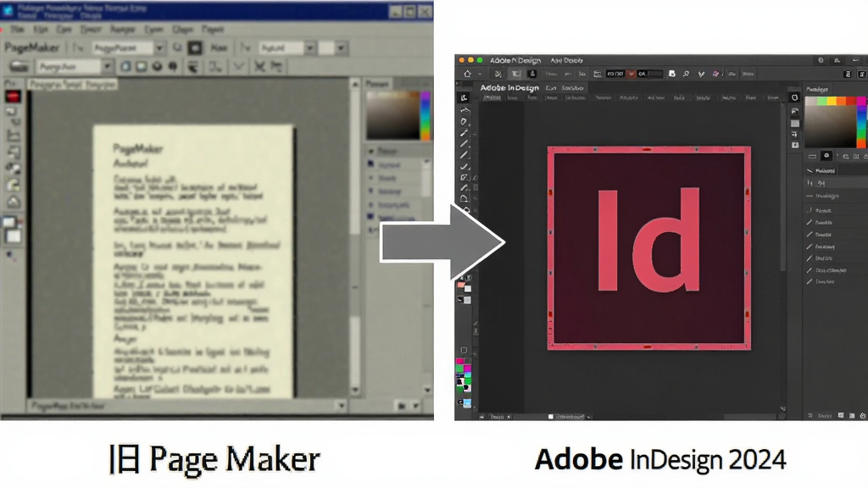The height and width of the screenshot is (488, 868).
Task: Click the dark sphere icon in PageMaker's second toolbar
Action: pyautogui.click(x=157, y=67)
